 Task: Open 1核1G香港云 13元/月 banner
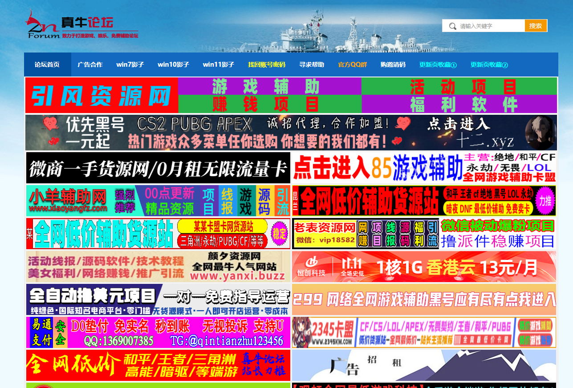[424, 267]
